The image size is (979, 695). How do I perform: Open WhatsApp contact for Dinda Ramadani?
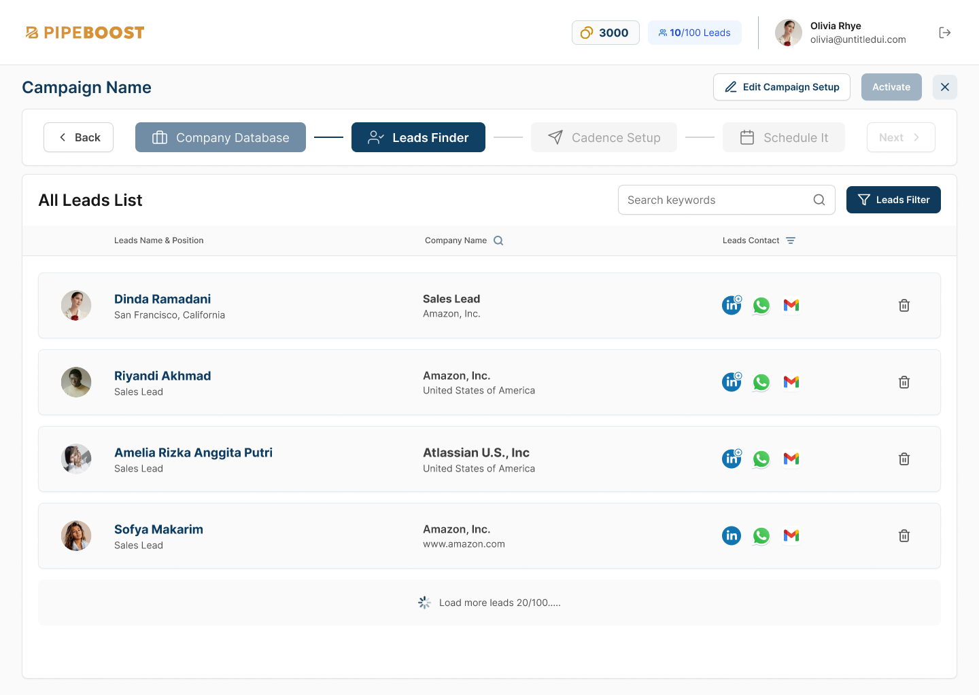[761, 306]
